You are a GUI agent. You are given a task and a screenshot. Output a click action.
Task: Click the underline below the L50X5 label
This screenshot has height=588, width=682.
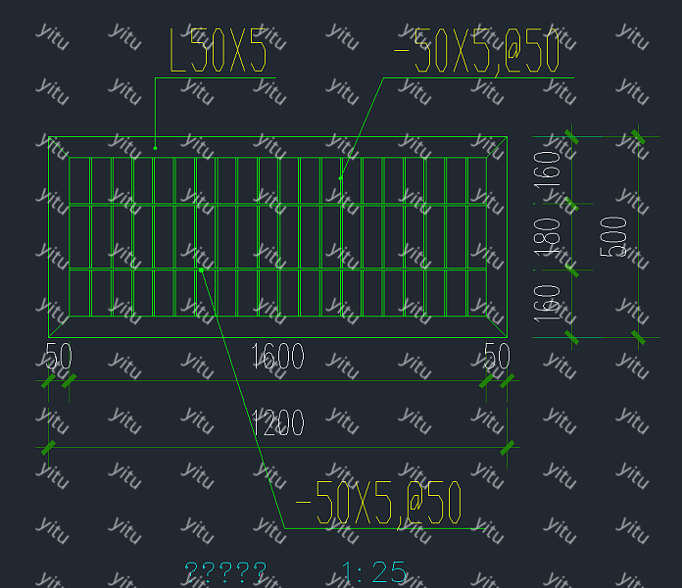[x=216, y=77]
